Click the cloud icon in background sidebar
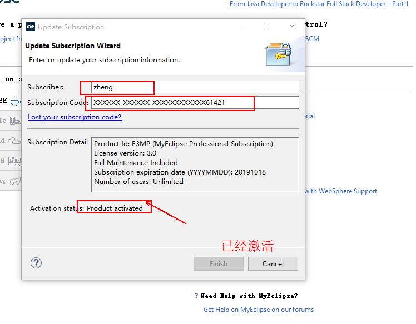This screenshot has width=416, height=324. pyautogui.click(x=14, y=142)
